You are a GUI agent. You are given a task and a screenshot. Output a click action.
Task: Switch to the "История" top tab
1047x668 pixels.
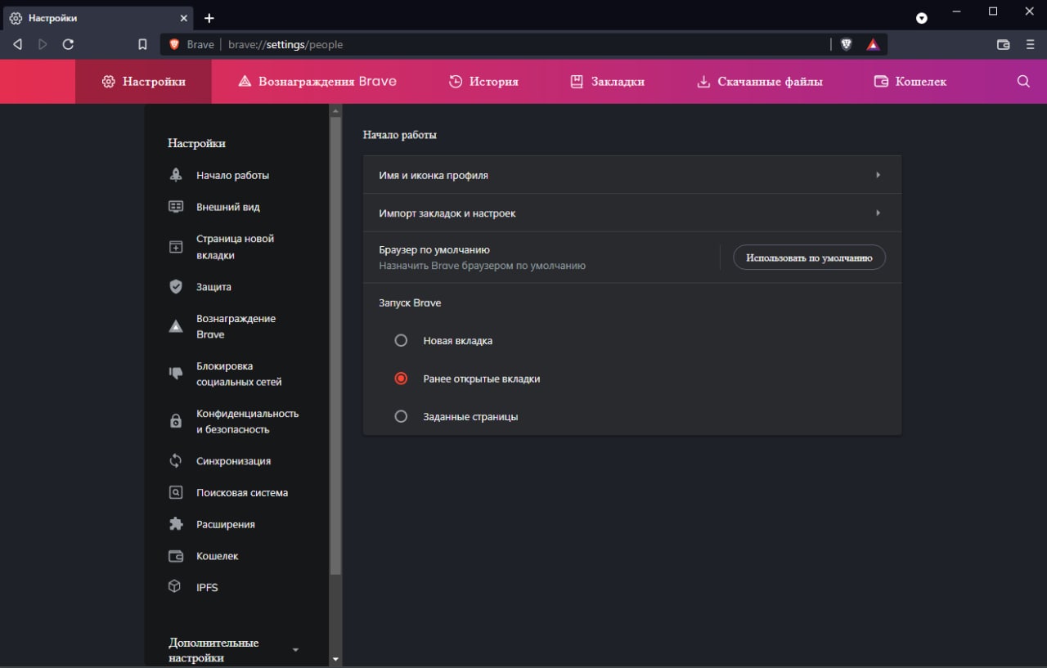click(x=483, y=81)
